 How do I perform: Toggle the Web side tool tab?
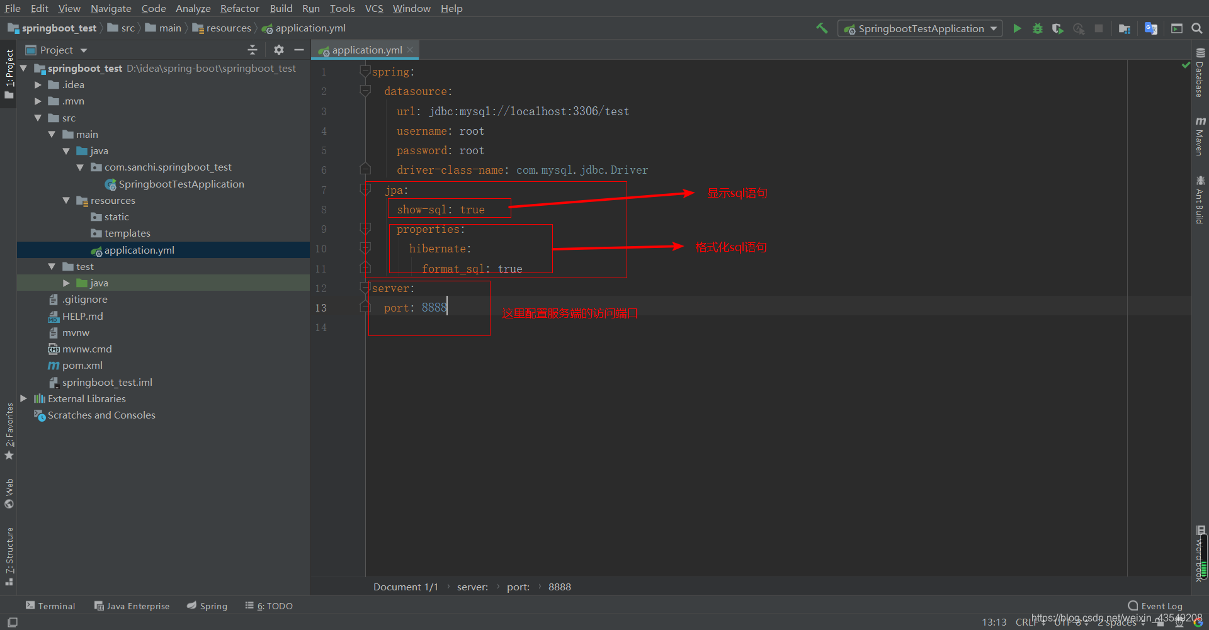pos(9,493)
